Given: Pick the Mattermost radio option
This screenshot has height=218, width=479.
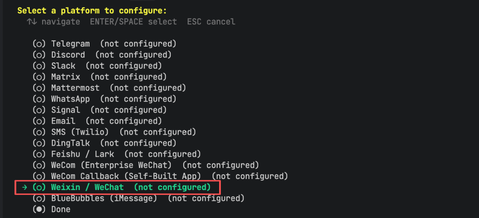Looking at the screenshot, I should [x=110, y=88].
